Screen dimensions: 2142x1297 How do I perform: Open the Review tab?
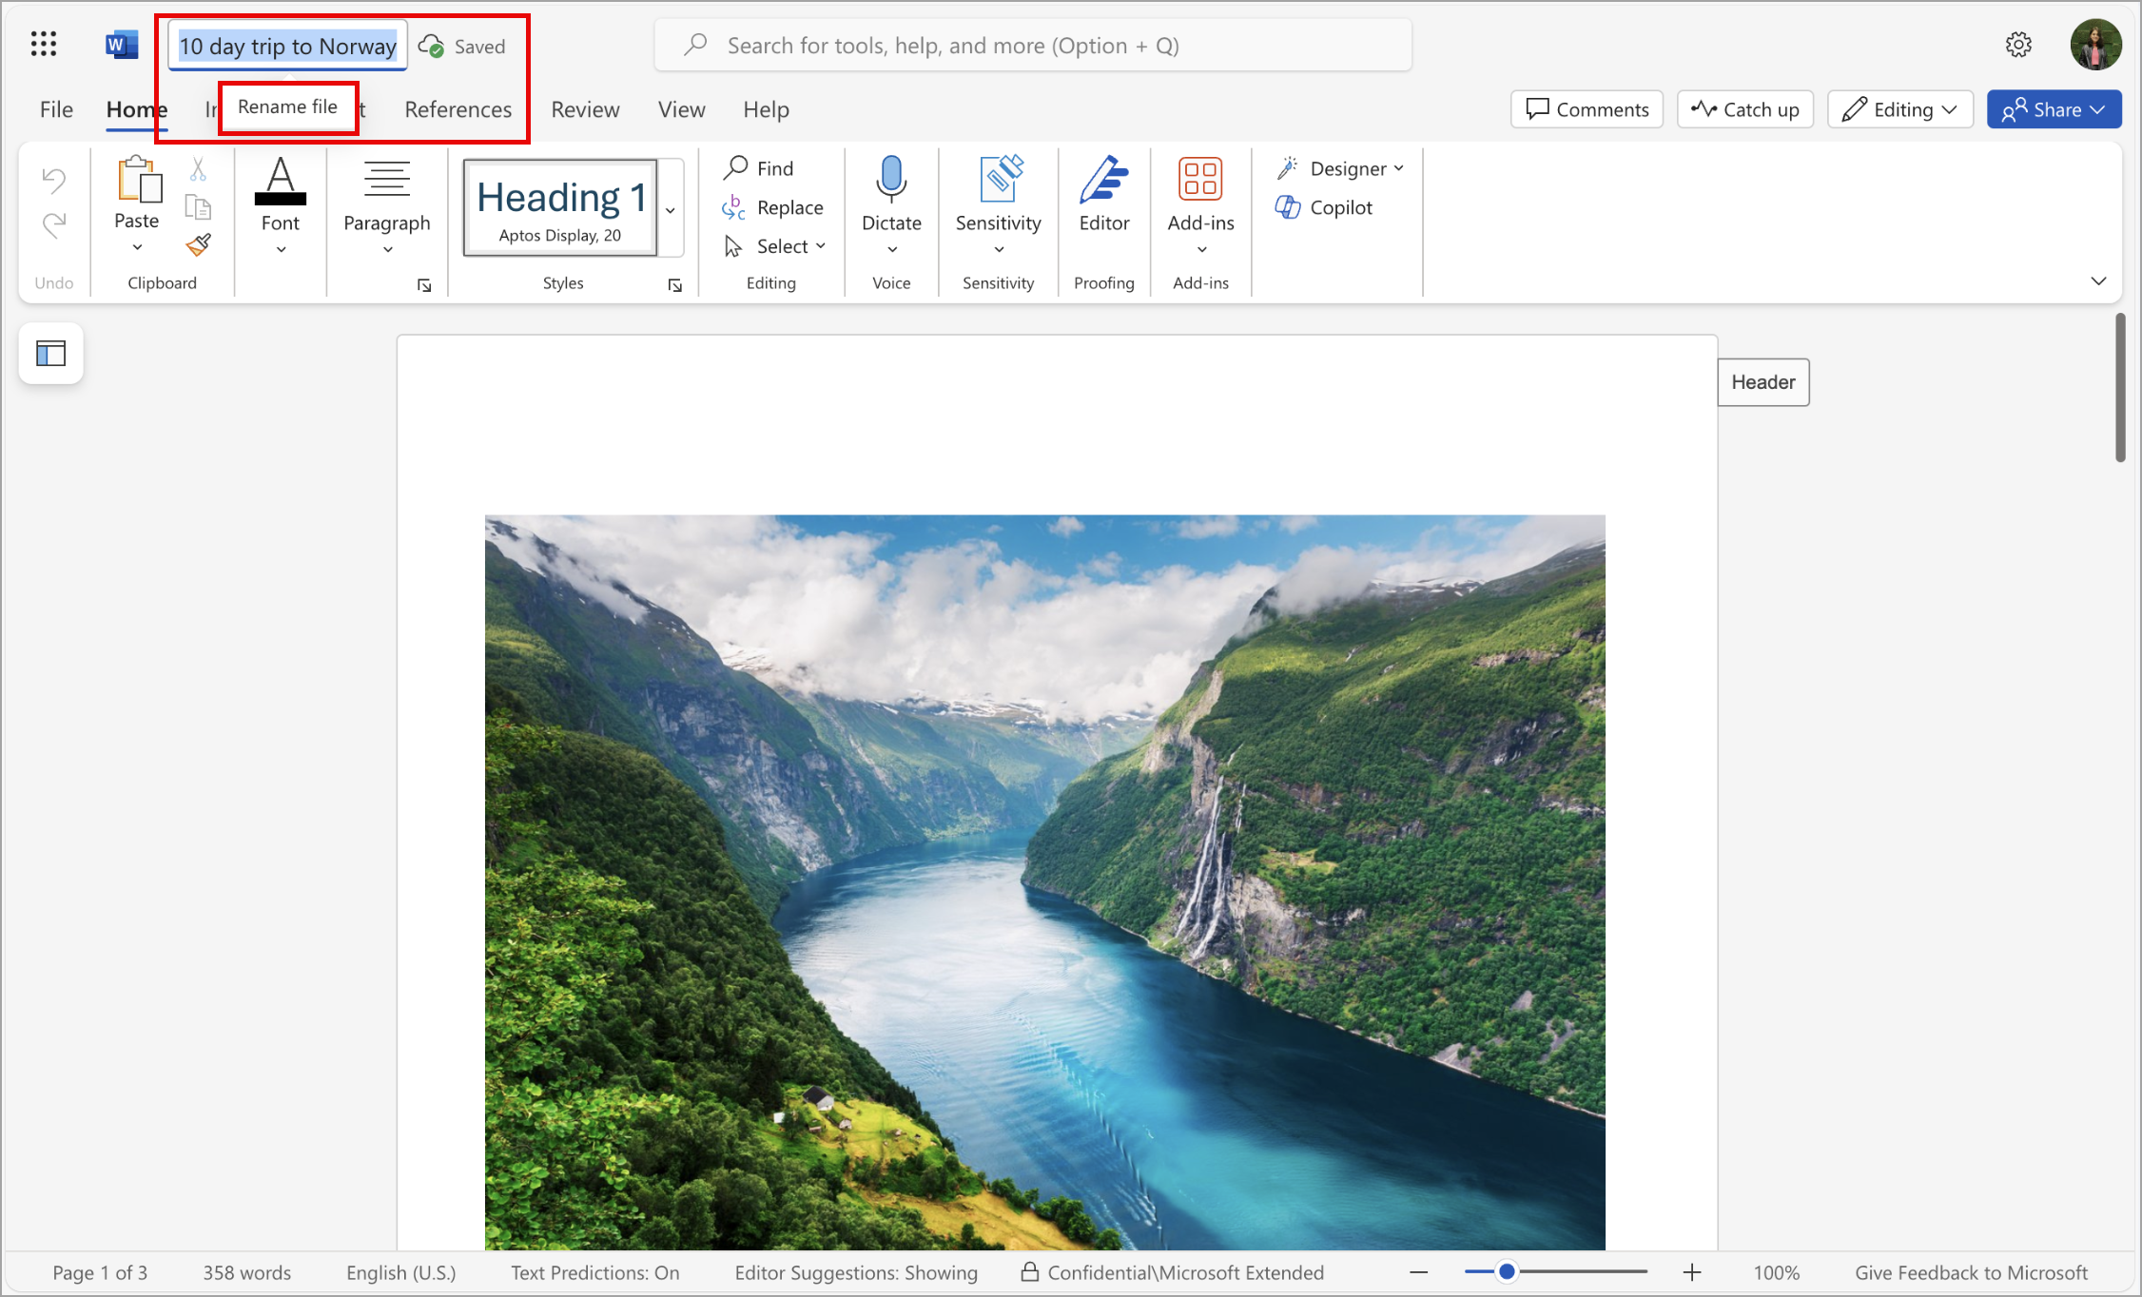click(x=585, y=109)
